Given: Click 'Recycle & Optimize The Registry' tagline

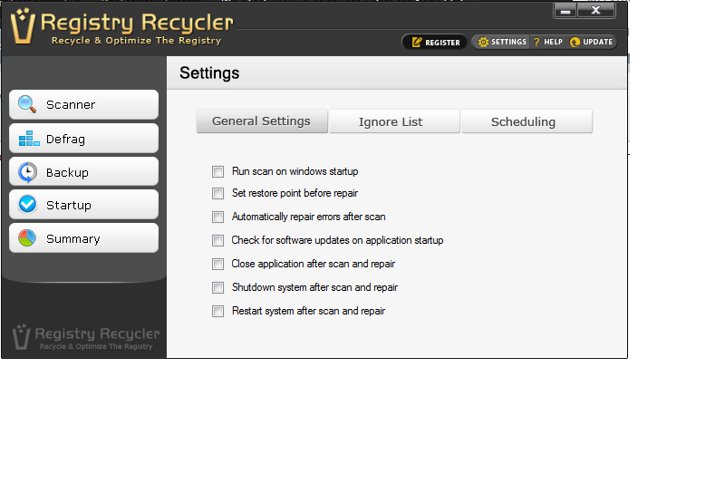Looking at the screenshot, I should (137, 41).
